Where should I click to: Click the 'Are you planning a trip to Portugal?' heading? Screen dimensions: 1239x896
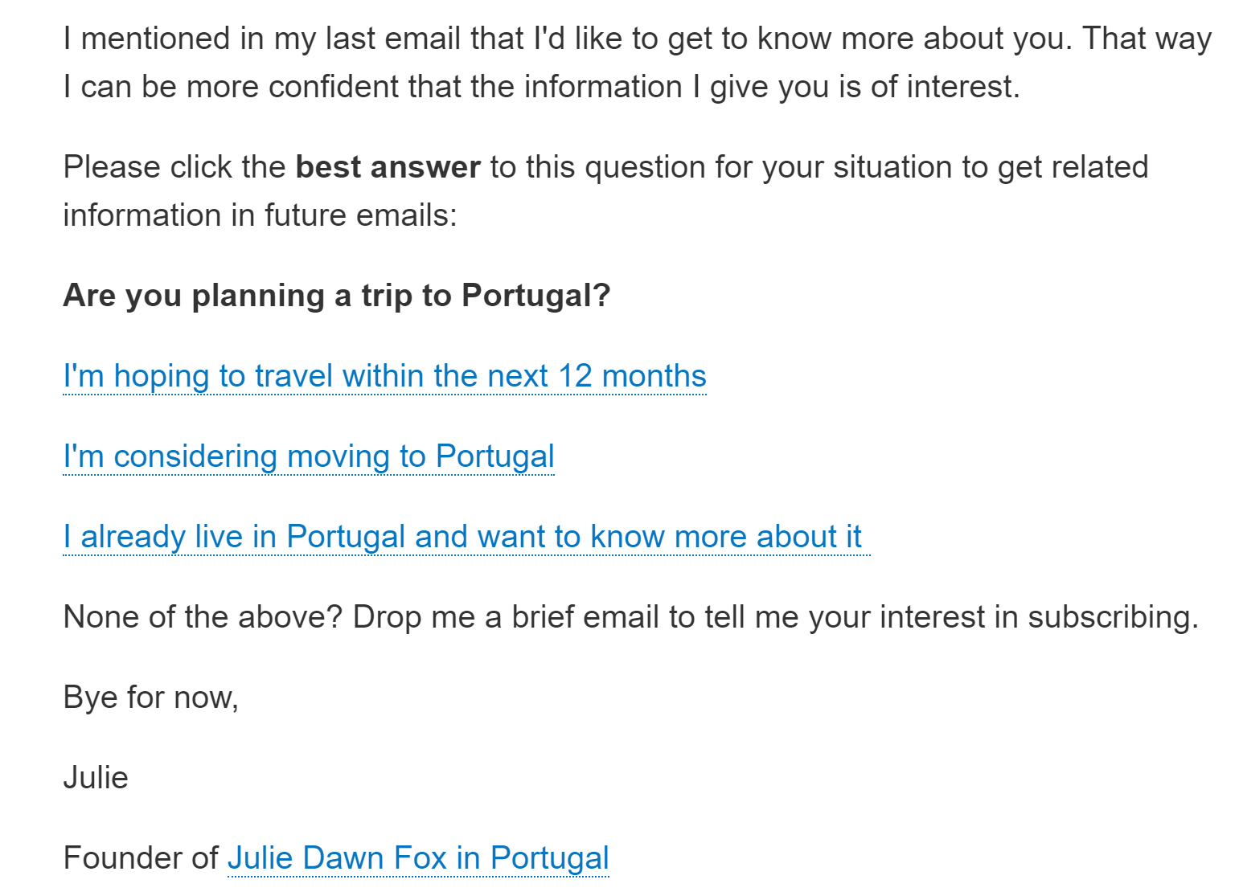pos(337,296)
